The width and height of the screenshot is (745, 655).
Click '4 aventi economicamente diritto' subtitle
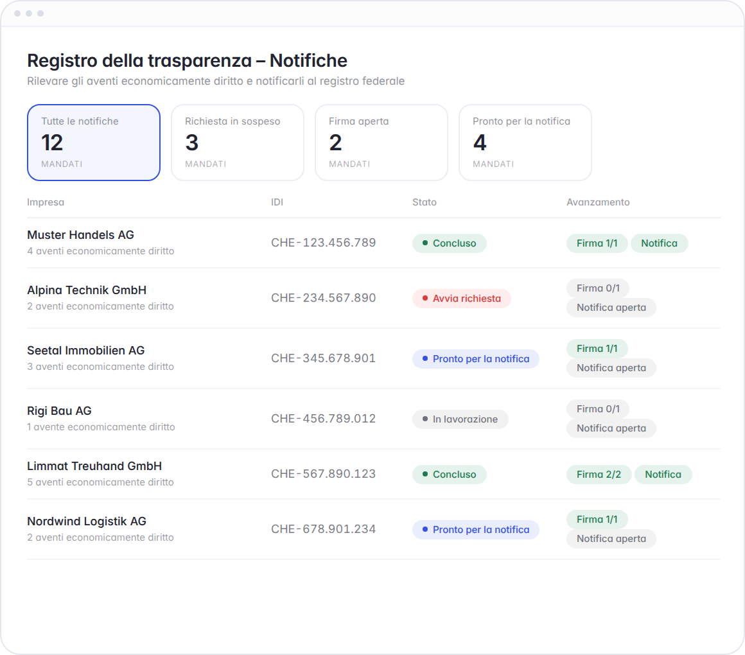click(101, 251)
